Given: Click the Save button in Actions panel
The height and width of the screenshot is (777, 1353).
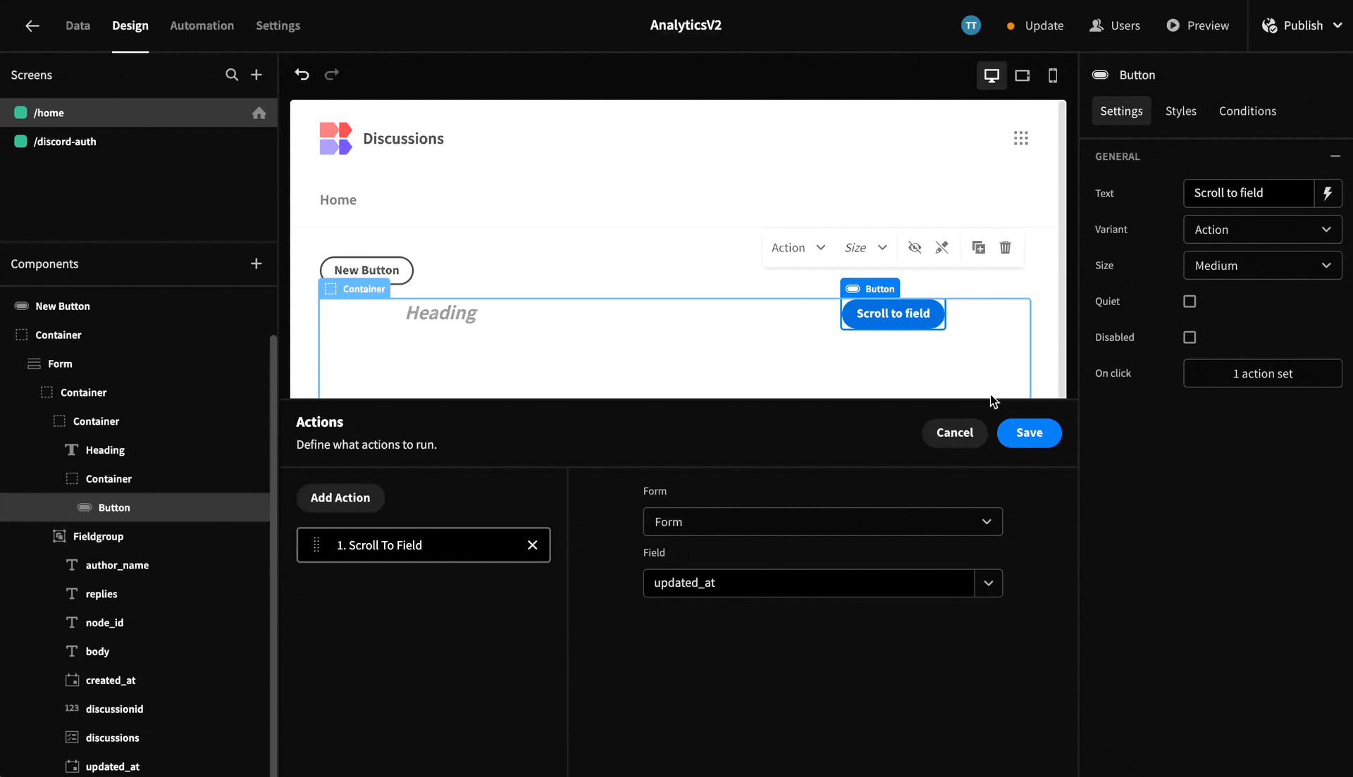Looking at the screenshot, I should pyautogui.click(x=1030, y=431).
